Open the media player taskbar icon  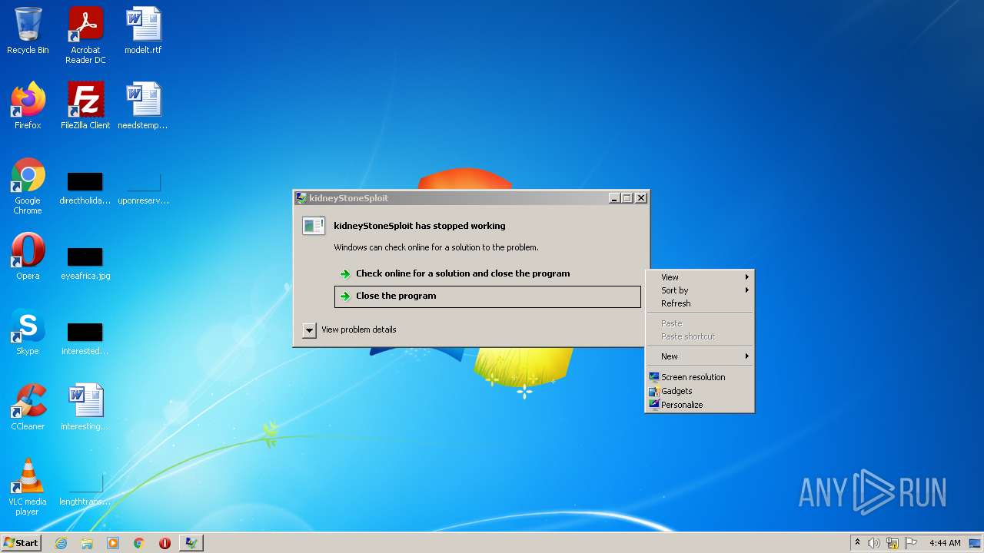113,543
